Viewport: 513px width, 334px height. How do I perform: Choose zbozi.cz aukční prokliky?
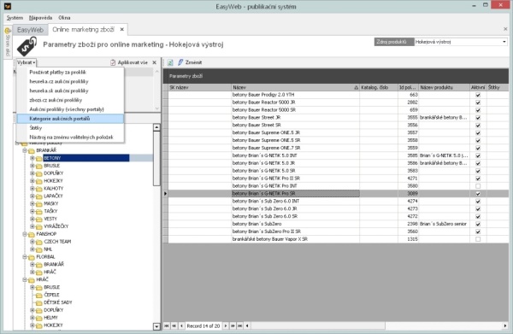(x=70, y=100)
